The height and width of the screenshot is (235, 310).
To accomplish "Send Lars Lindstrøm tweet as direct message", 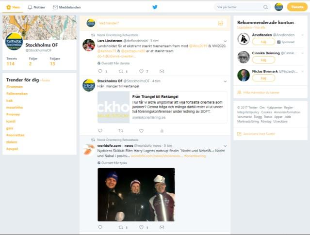I will click(162, 71).
